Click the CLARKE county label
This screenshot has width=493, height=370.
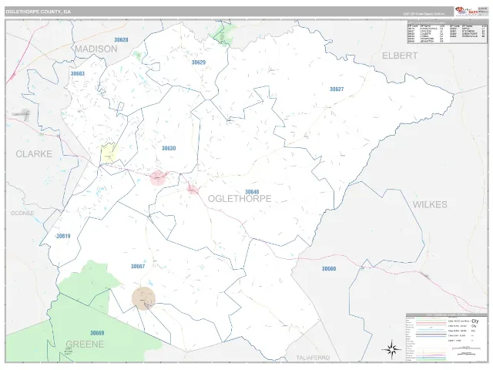pos(34,154)
